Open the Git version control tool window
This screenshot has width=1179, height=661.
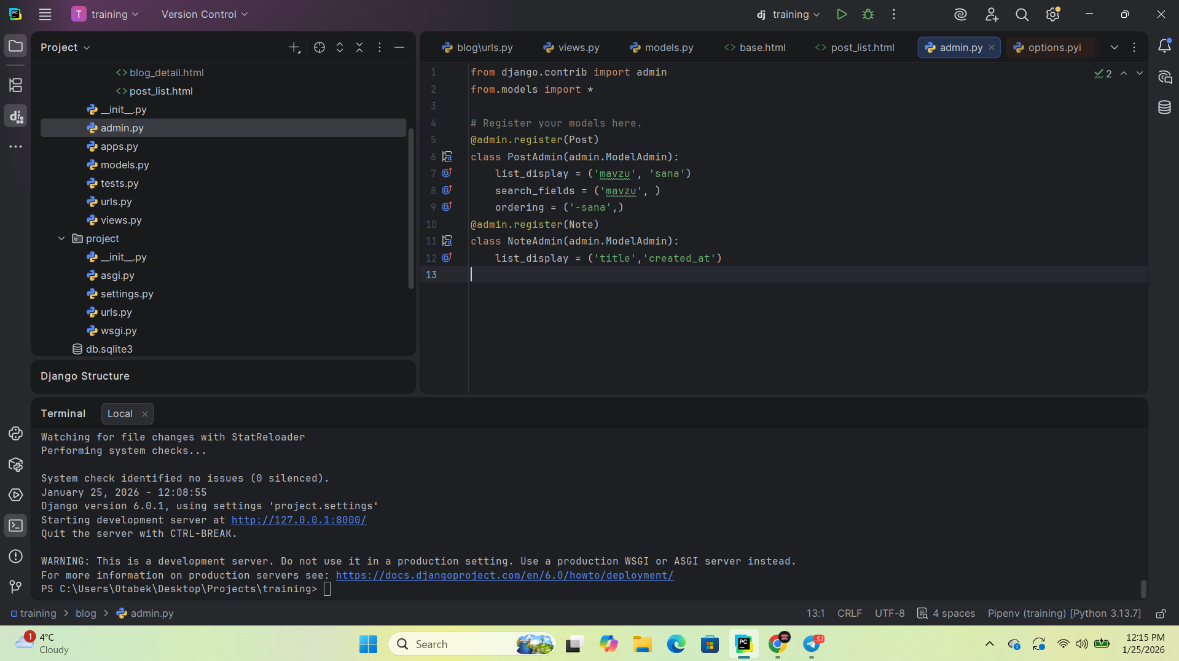pyautogui.click(x=15, y=587)
